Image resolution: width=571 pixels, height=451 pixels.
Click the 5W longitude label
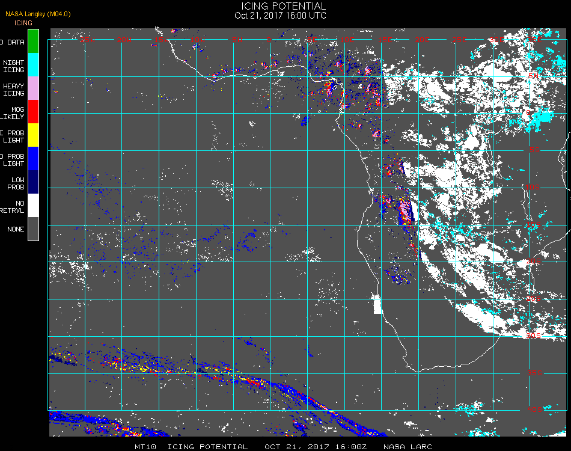(x=237, y=40)
